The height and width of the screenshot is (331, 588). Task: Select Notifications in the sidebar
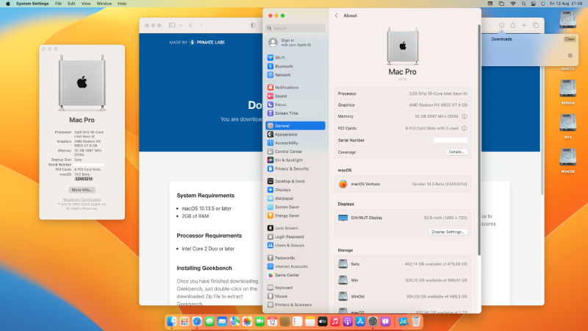click(286, 87)
